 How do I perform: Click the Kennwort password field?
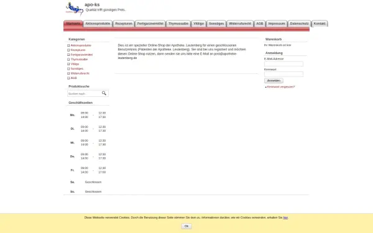point(283,74)
